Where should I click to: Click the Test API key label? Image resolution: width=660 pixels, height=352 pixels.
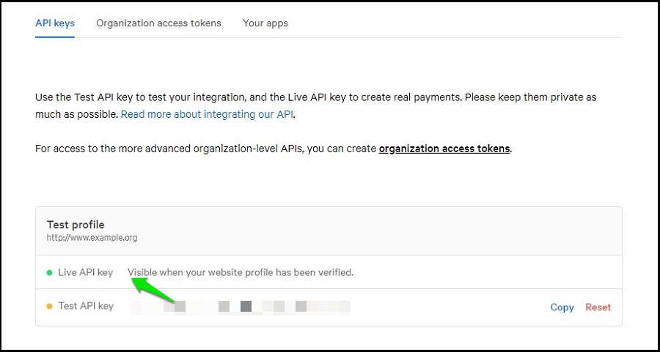point(86,307)
